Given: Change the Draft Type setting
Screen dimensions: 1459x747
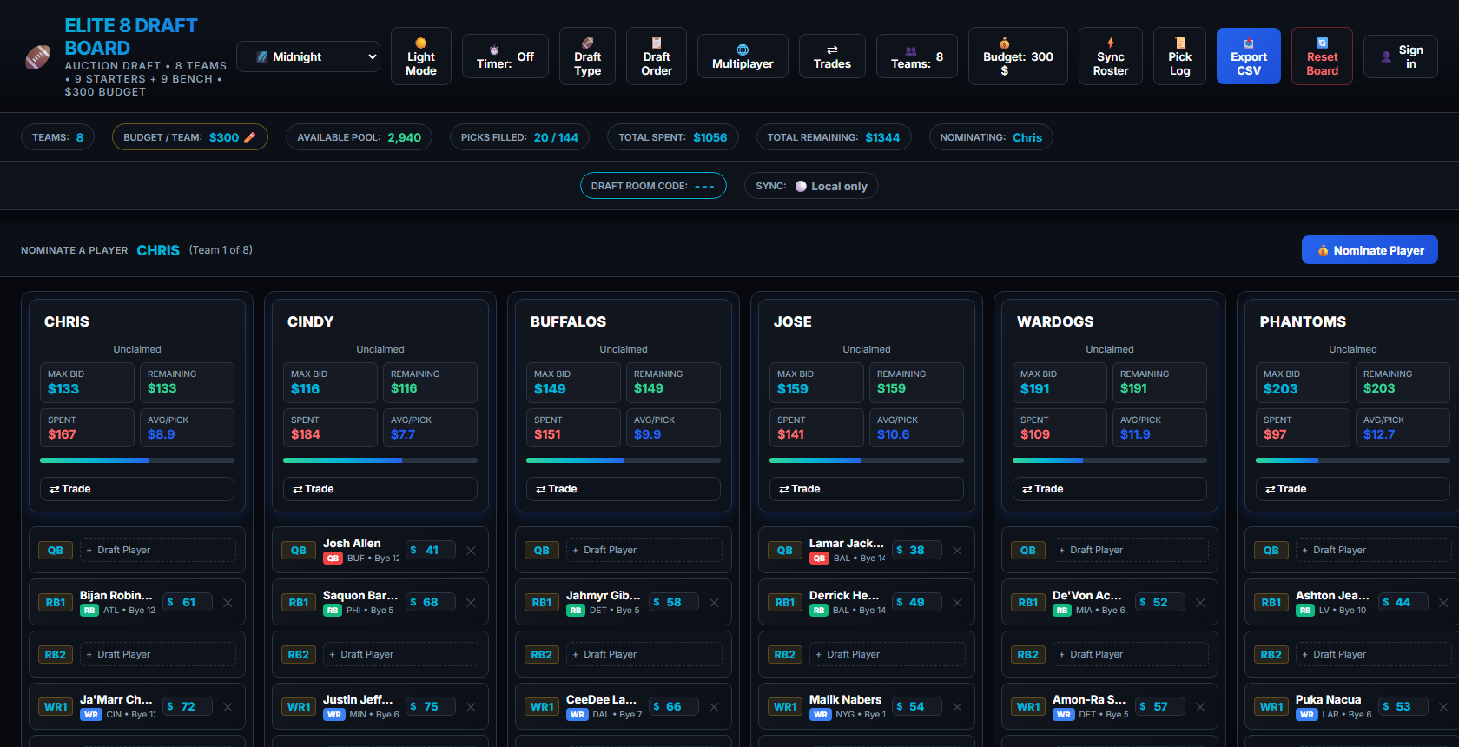Looking at the screenshot, I should tap(588, 56).
